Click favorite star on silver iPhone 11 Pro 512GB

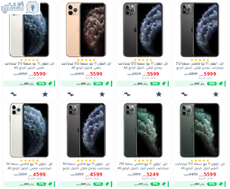tap(45, 94)
